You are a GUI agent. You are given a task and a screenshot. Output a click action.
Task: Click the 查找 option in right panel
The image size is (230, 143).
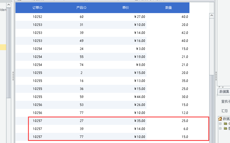tap(225, 101)
